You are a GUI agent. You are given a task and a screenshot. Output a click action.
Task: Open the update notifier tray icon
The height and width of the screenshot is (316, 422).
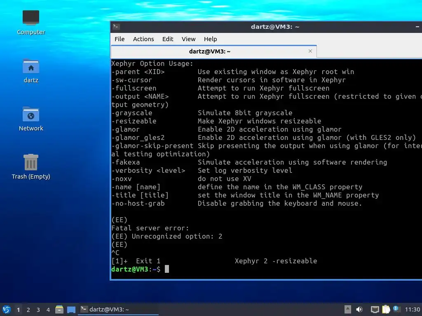click(396, 309)
